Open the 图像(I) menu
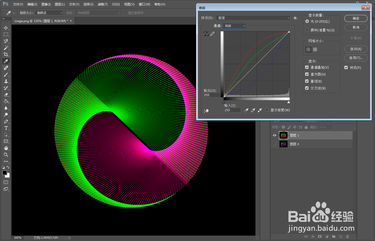This screenshot has height=241, width=375. 46,4
